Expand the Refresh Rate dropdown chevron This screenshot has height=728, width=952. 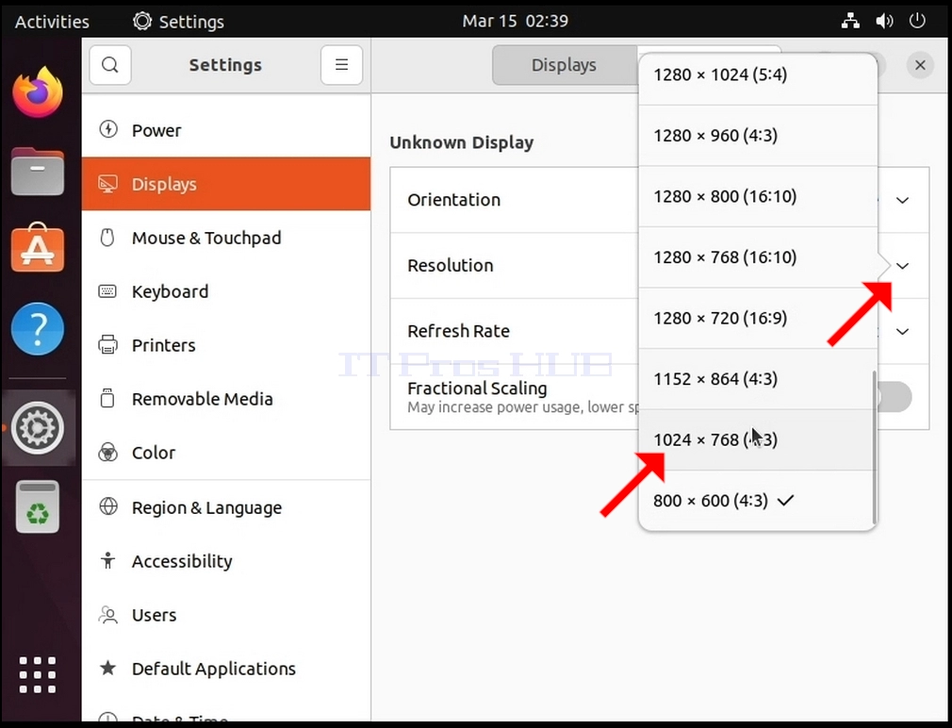pyautogui.click(x=903, y=332)
